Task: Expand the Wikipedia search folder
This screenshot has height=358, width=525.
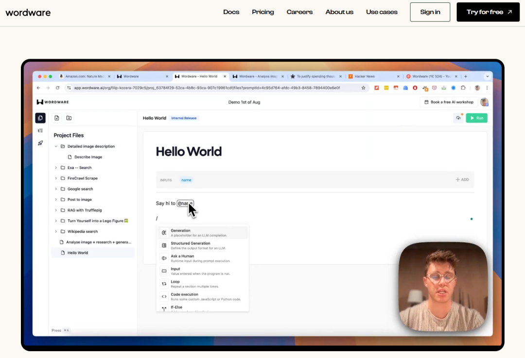Action: [56, 232]
